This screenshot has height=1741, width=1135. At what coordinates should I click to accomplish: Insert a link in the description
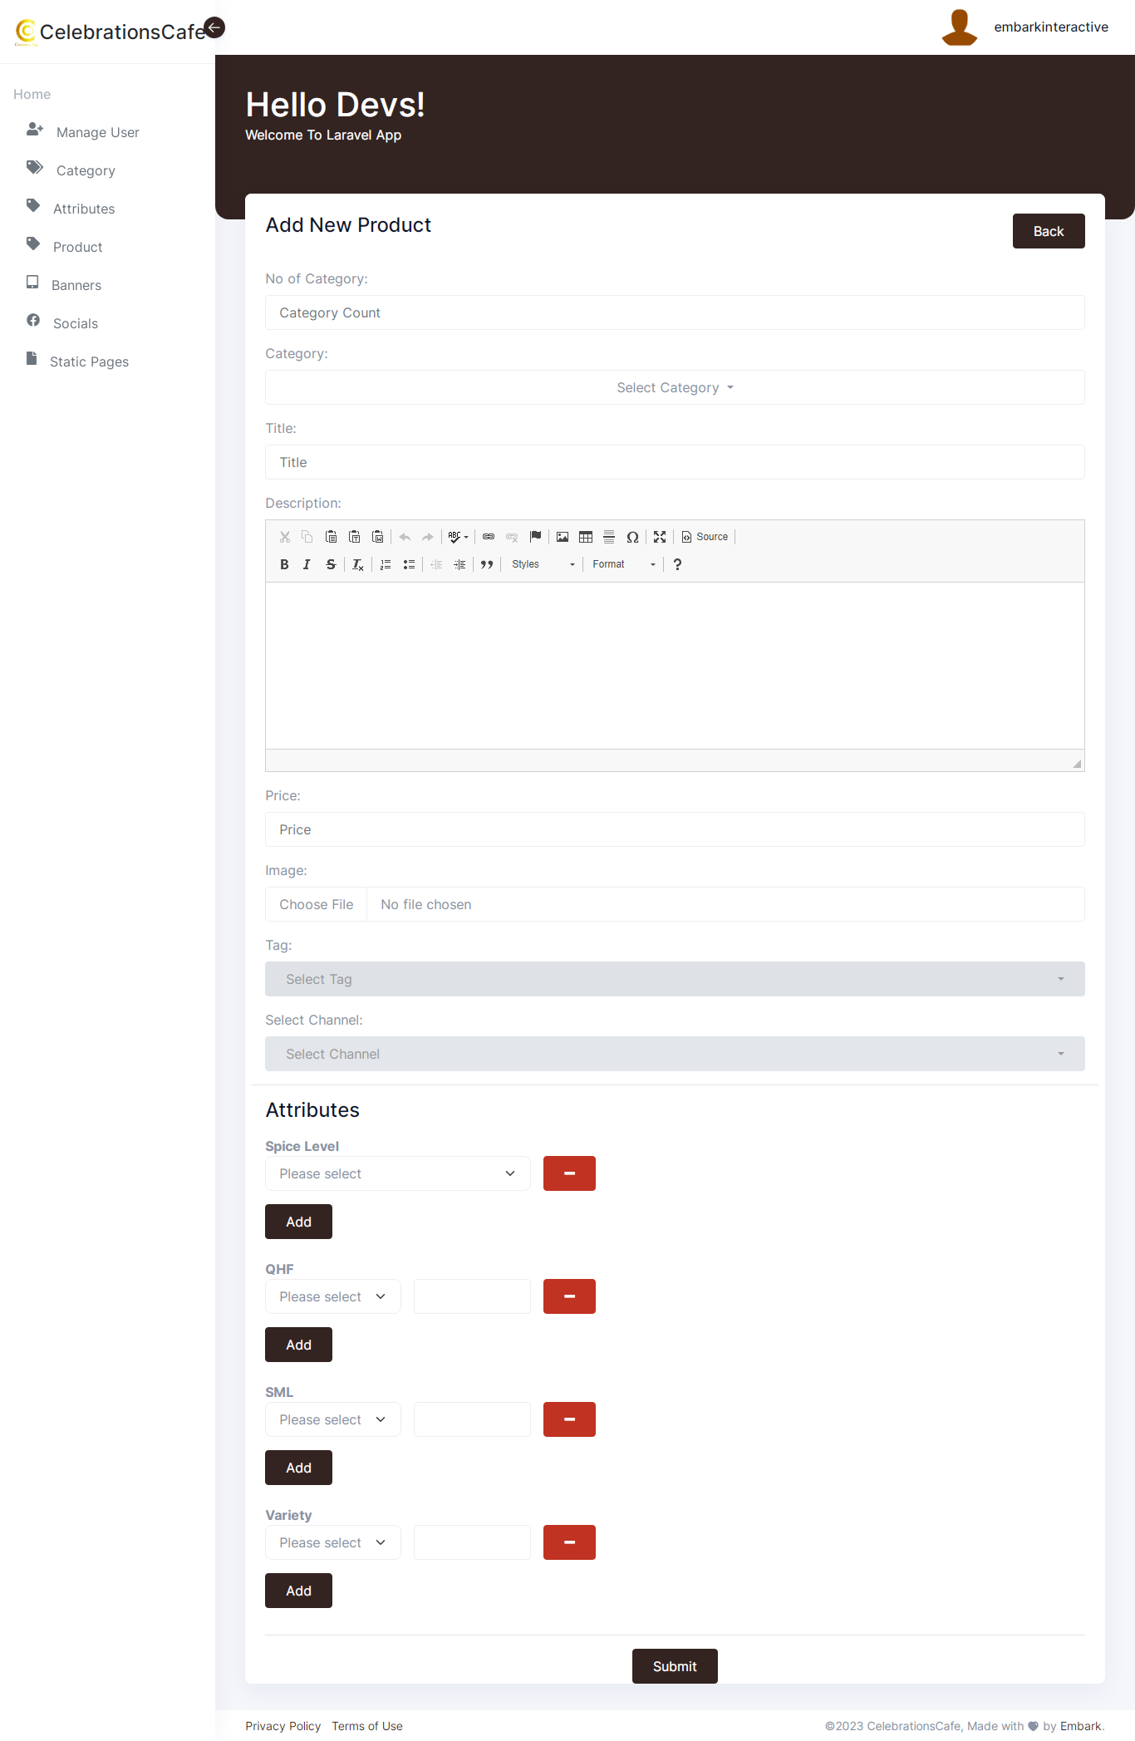click(489, 537)
